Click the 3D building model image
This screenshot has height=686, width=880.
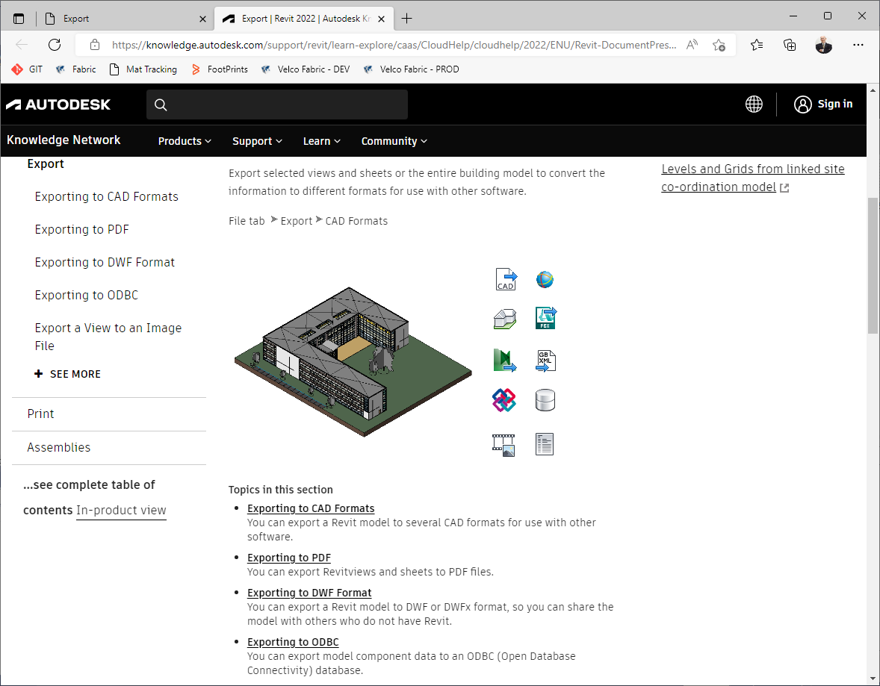[x=353, y=362]
